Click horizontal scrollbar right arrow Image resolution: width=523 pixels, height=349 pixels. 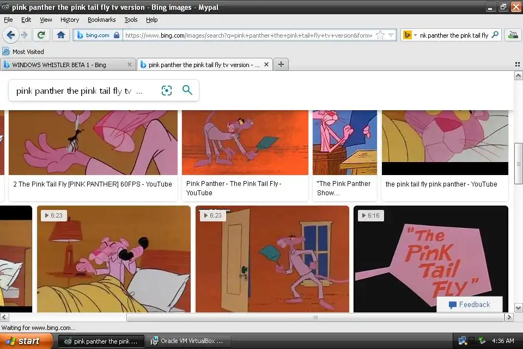tap(509, 317)
